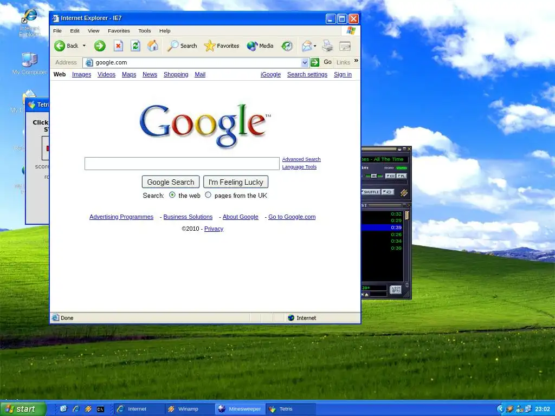The image size is (555, 416).
Task: Click in the Google search text box
Action: 182,164
